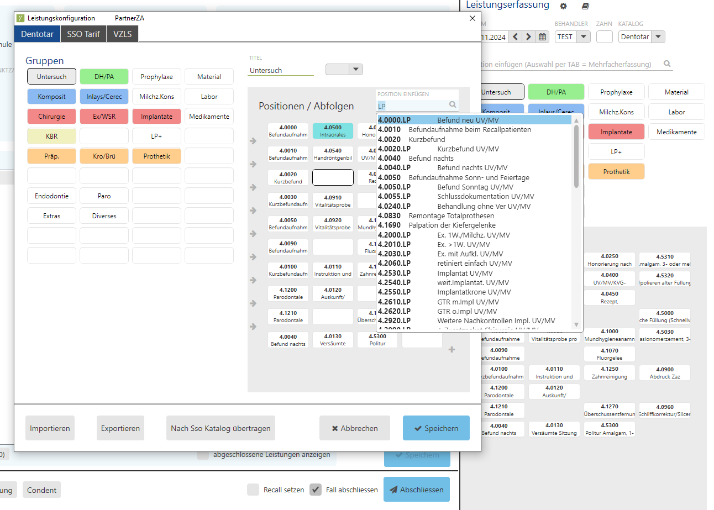Click the Exportieren button
The width and height of the screenshot is (714, 510).
(120, 428)
